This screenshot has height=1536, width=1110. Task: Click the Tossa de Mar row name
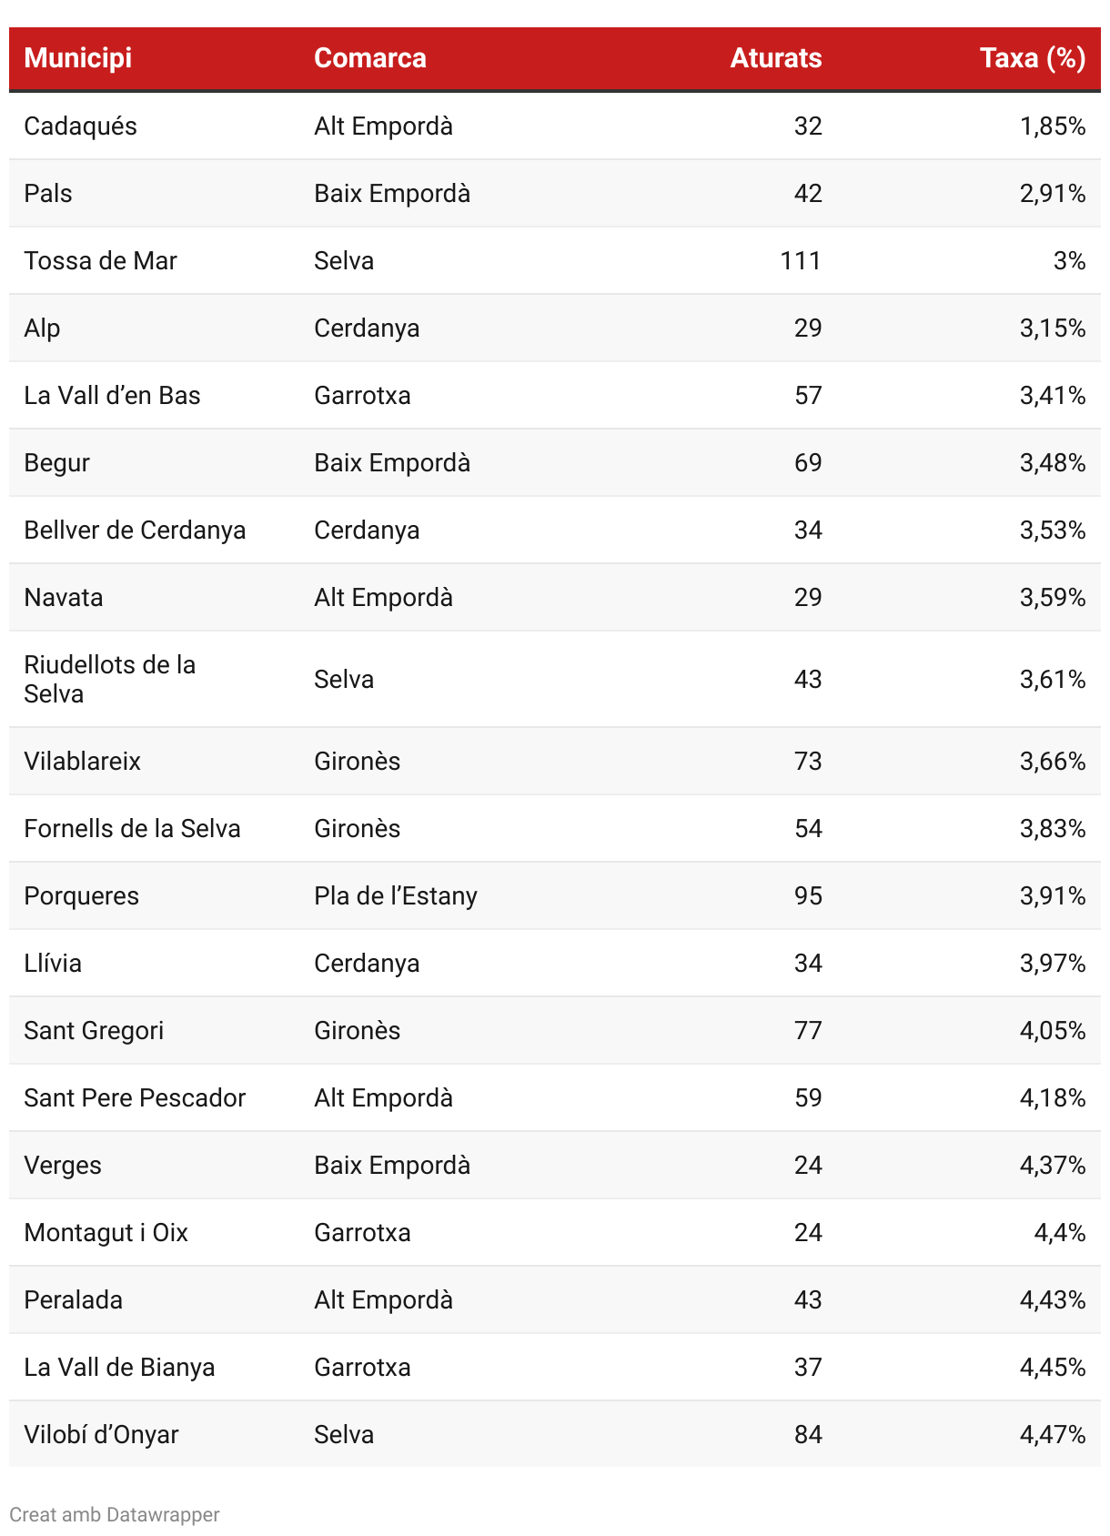tap(100, 261)
